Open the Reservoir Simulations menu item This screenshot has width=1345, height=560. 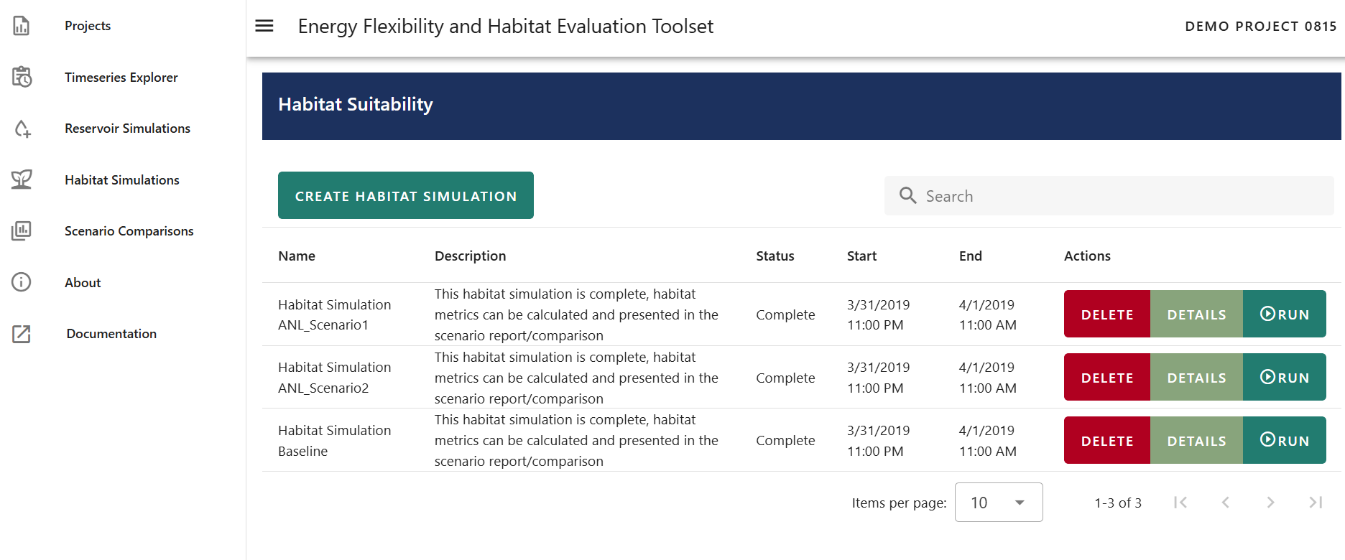coord(127,129)
